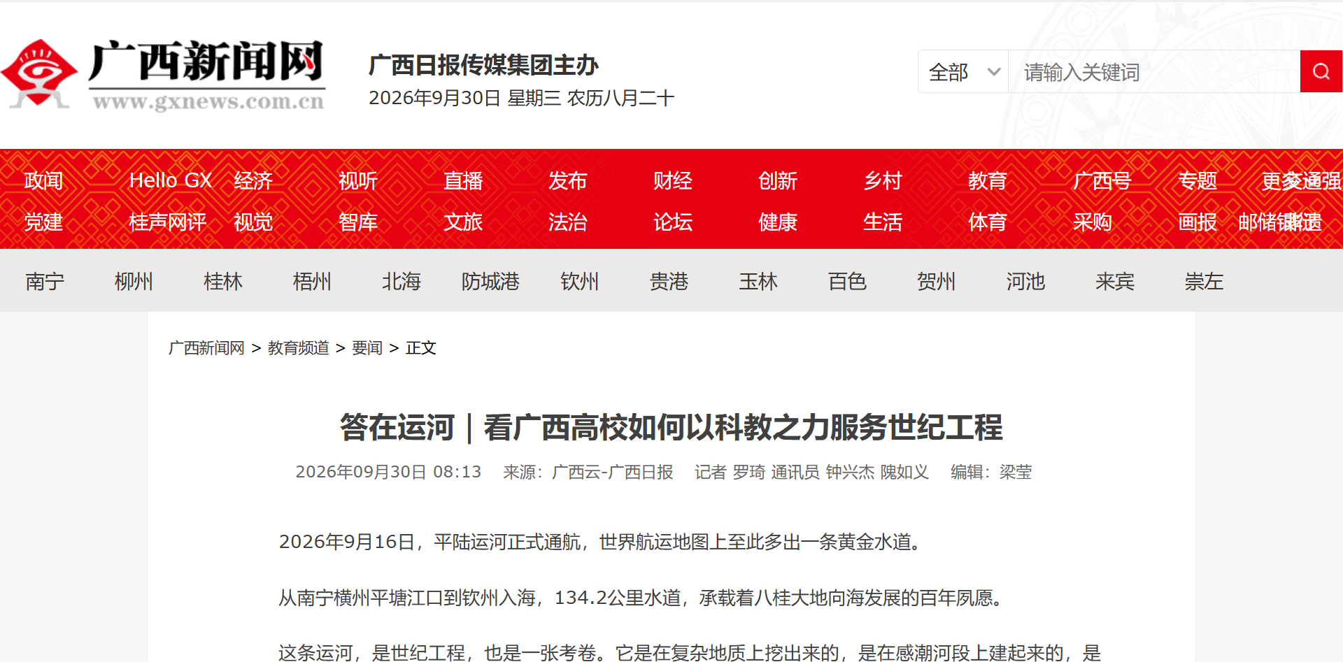This screenshot has width=1343, height=662.
Task: Select the 南宁 city tab
Action: coord(45,281)
